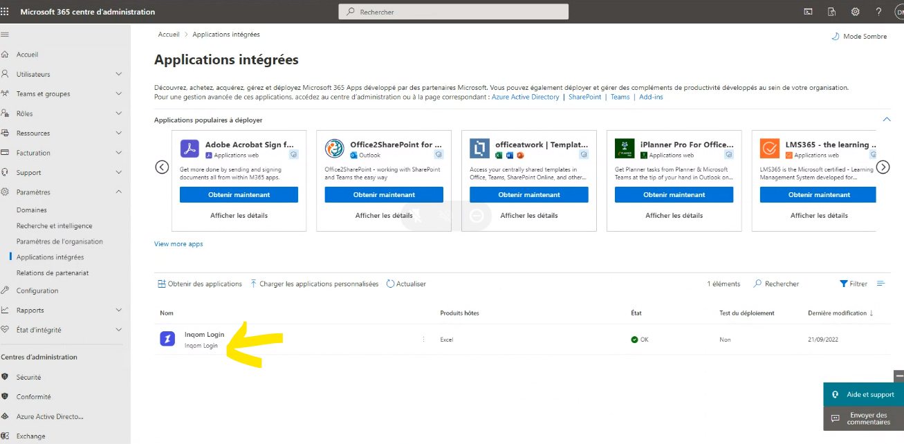The image size is (904, 444).
Task: Select Applications intégrées in sidebar
Action: [x=50, y=257]
